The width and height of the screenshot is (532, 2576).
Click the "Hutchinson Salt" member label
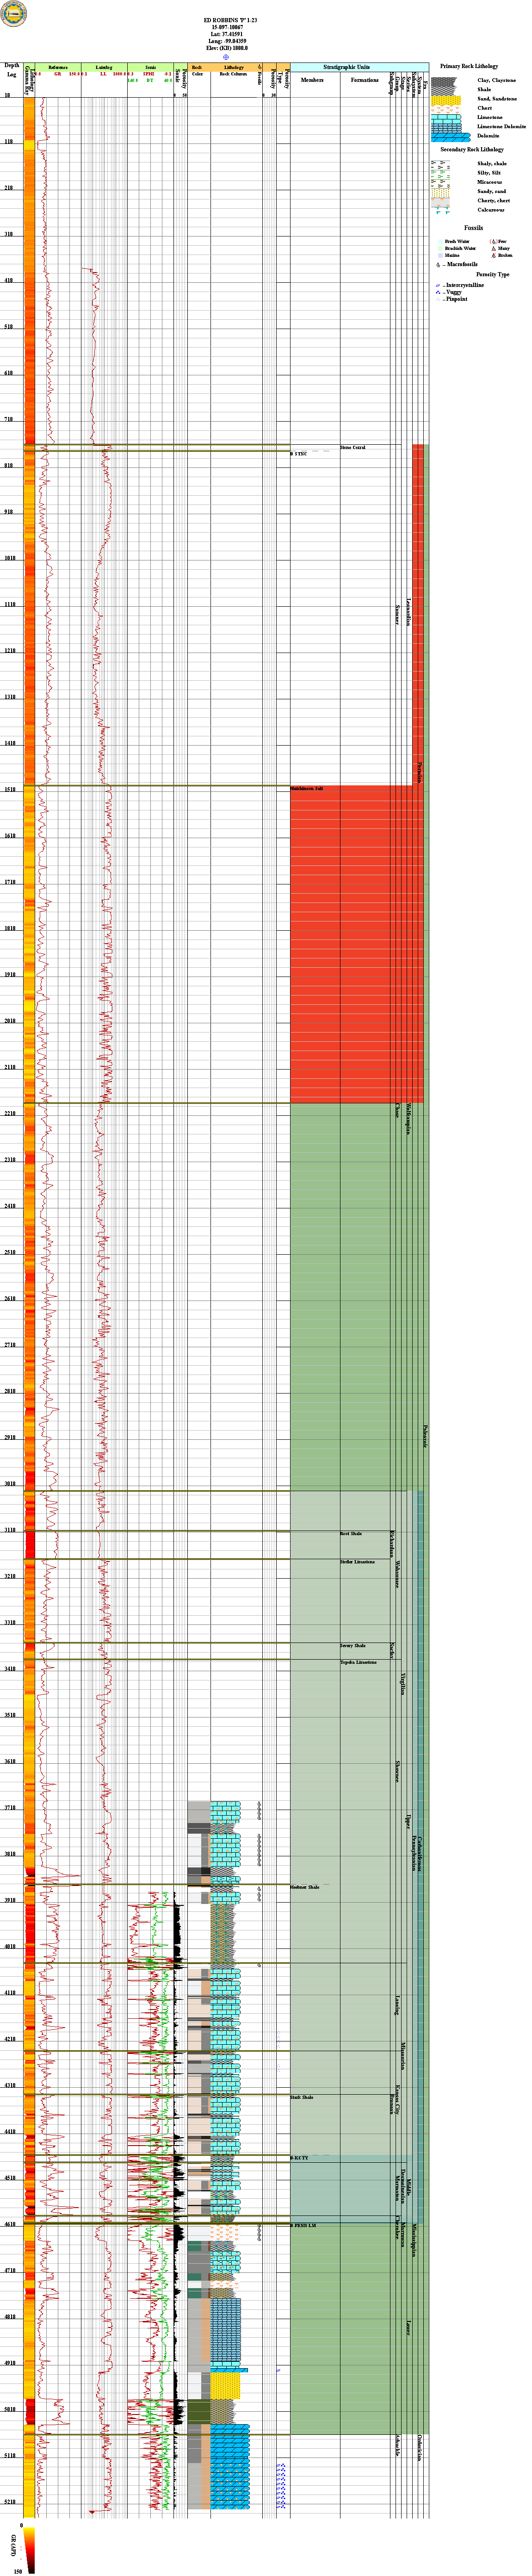tap(307, 789)
